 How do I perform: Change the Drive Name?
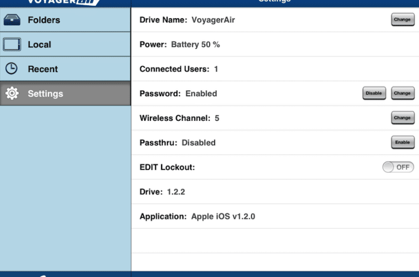pyautogui.click(x=403, y=19)
